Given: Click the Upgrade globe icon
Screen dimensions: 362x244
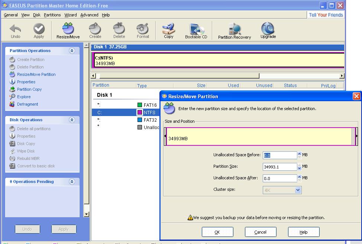Looking at the screenshot, I should [x=268, y=30].
